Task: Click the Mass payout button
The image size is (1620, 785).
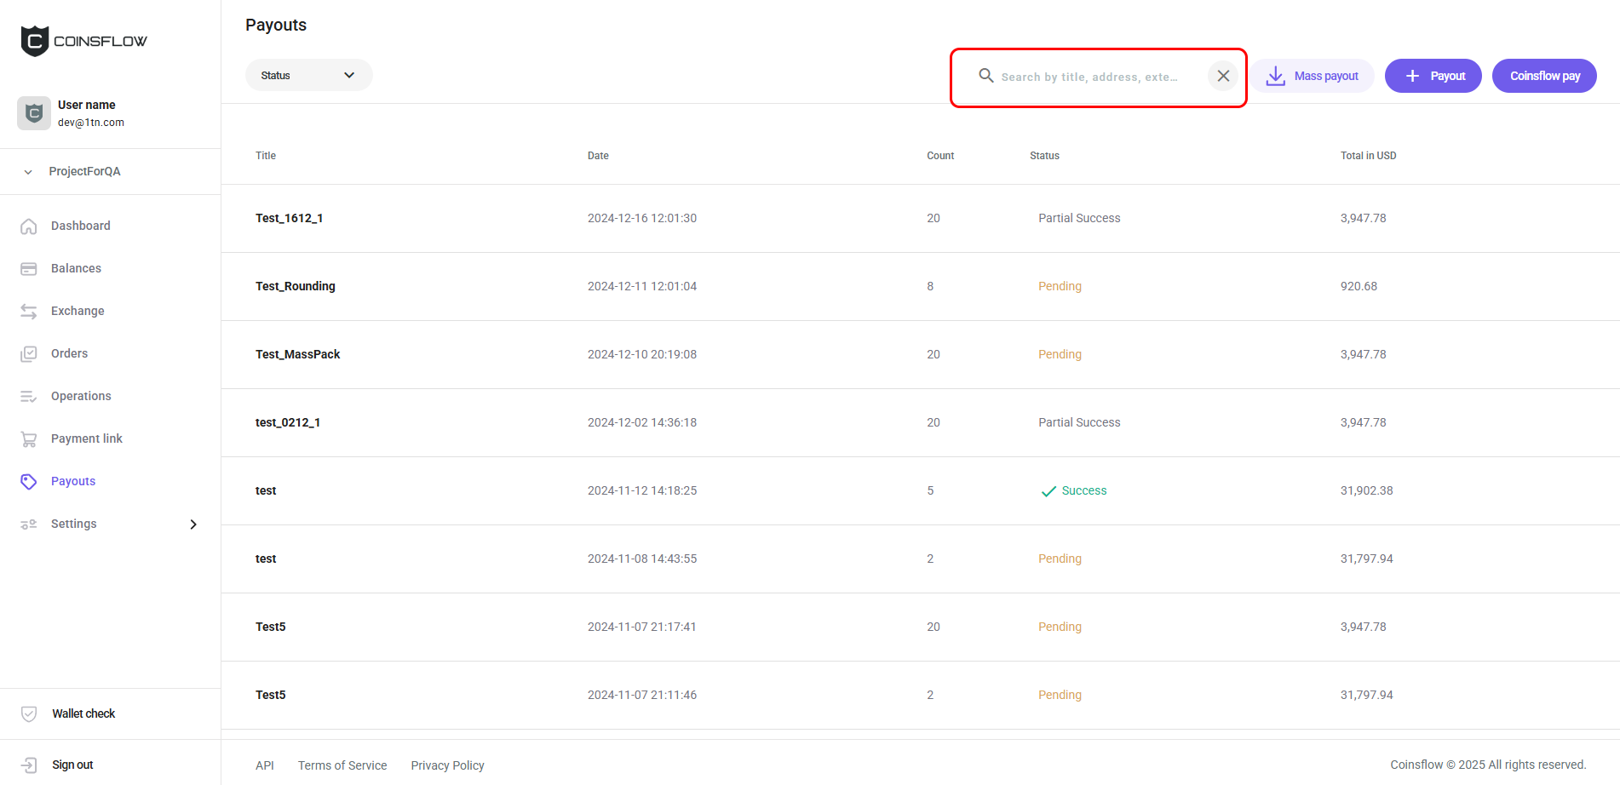Action: pyautogui.click(x=1312, y=76)
